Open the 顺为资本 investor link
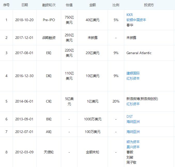This screenshot has height=167, width=175. click(133, 142)
